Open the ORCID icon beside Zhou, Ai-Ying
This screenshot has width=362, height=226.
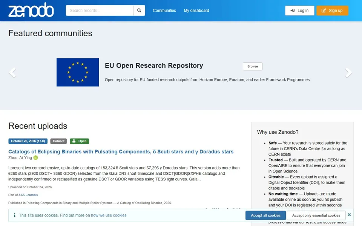(x=35, y=158)
